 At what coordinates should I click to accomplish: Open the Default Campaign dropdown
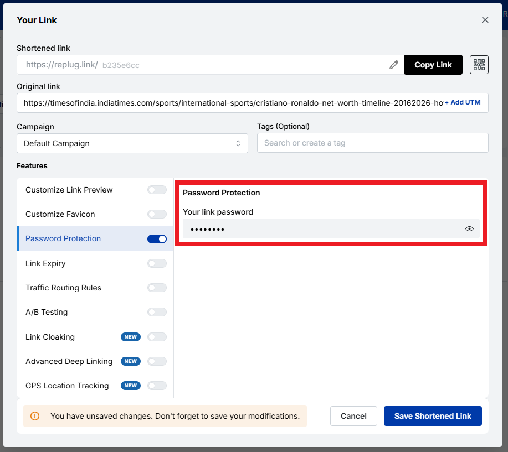[132, 143]
